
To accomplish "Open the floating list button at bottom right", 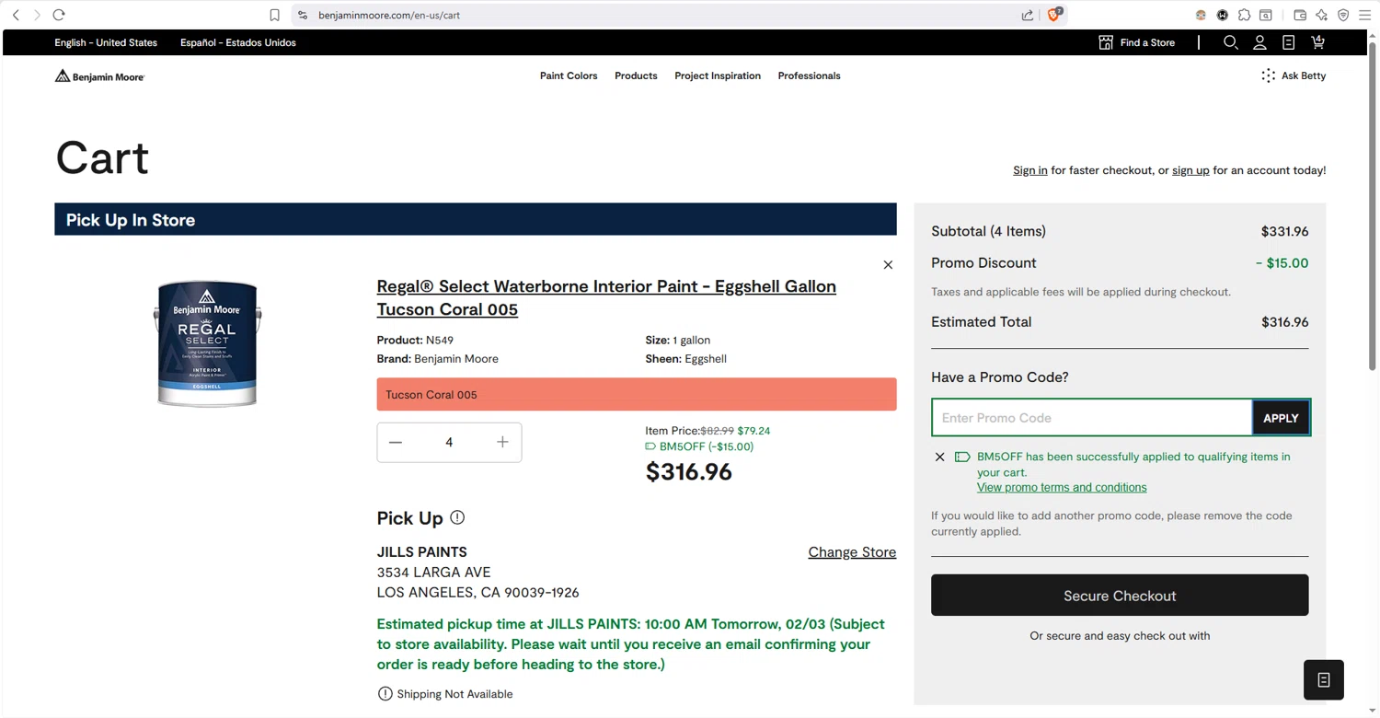I will pos(1323,680).
